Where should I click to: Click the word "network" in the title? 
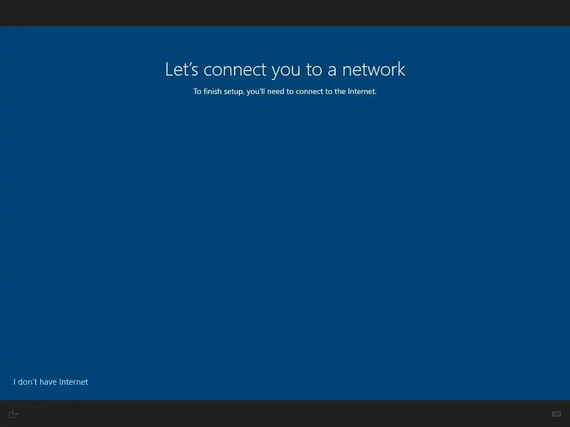[374, 69]
